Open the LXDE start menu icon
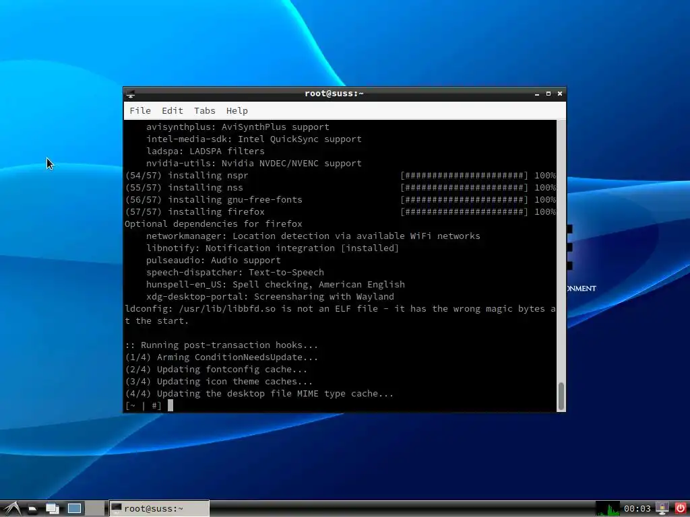Image resolution: width=690 pixels, height=517 pixels. (x=12, y=509)
